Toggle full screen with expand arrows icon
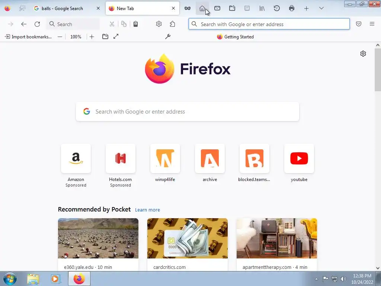 point(116,37)
